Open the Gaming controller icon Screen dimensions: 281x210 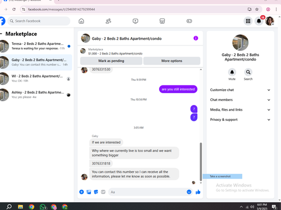[x=189, y=21]
